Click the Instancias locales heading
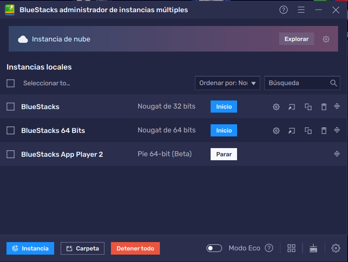 [x=39, y=67]
